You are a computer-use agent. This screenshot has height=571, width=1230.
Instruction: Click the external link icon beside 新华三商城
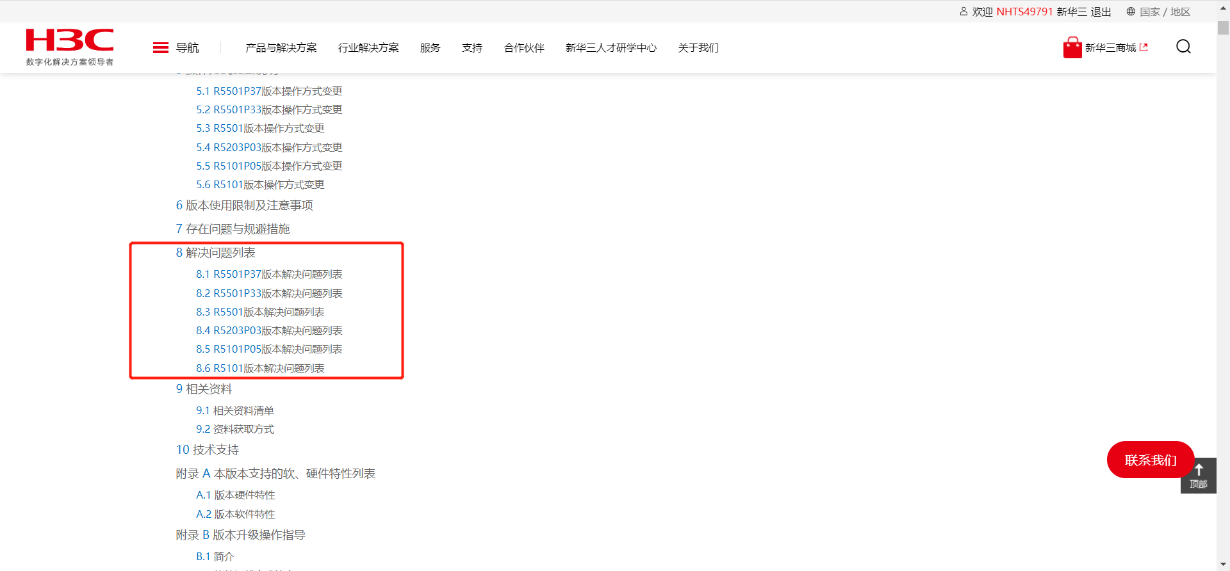click(x=1144, y=47)
